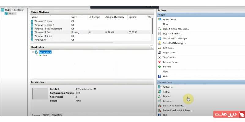Collapse the Checkpoints panel with round arrow
Image resolution: width=245 pixels, height=122 pixels.
[152, 47]
